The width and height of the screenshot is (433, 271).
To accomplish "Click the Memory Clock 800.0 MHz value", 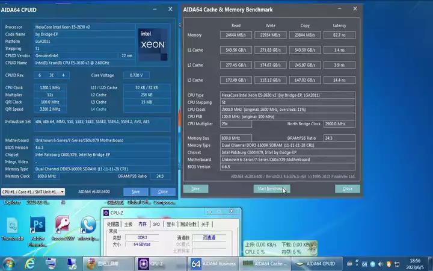I will pyautogui.click(x=47, y=176).
